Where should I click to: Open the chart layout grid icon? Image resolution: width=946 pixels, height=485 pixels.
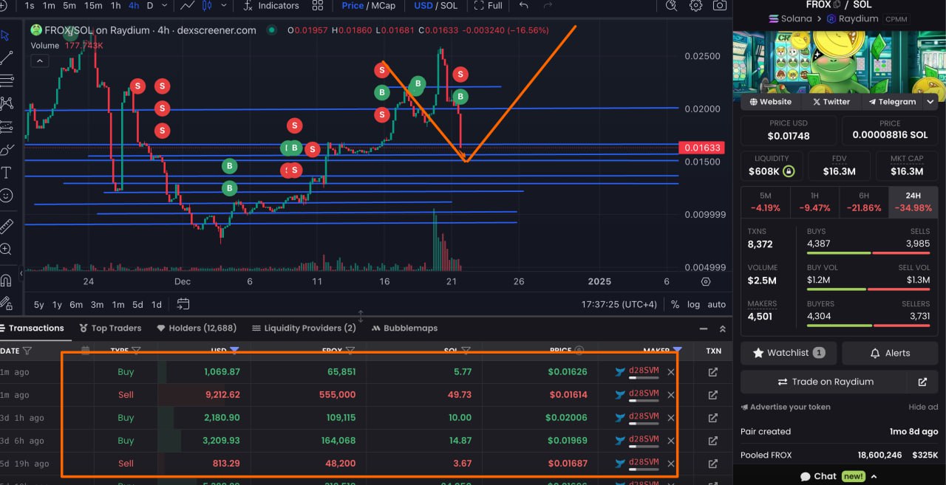point(318,5)
